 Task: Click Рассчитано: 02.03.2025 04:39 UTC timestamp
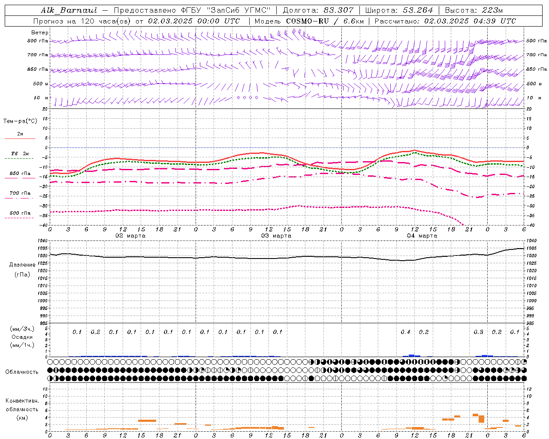pyautogui.click(x=445, y=21)
